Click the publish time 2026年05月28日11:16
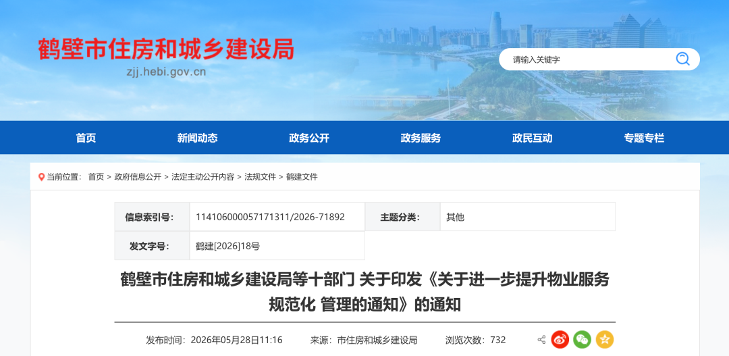This screenshot has height=356, width=729. [237, 340]
